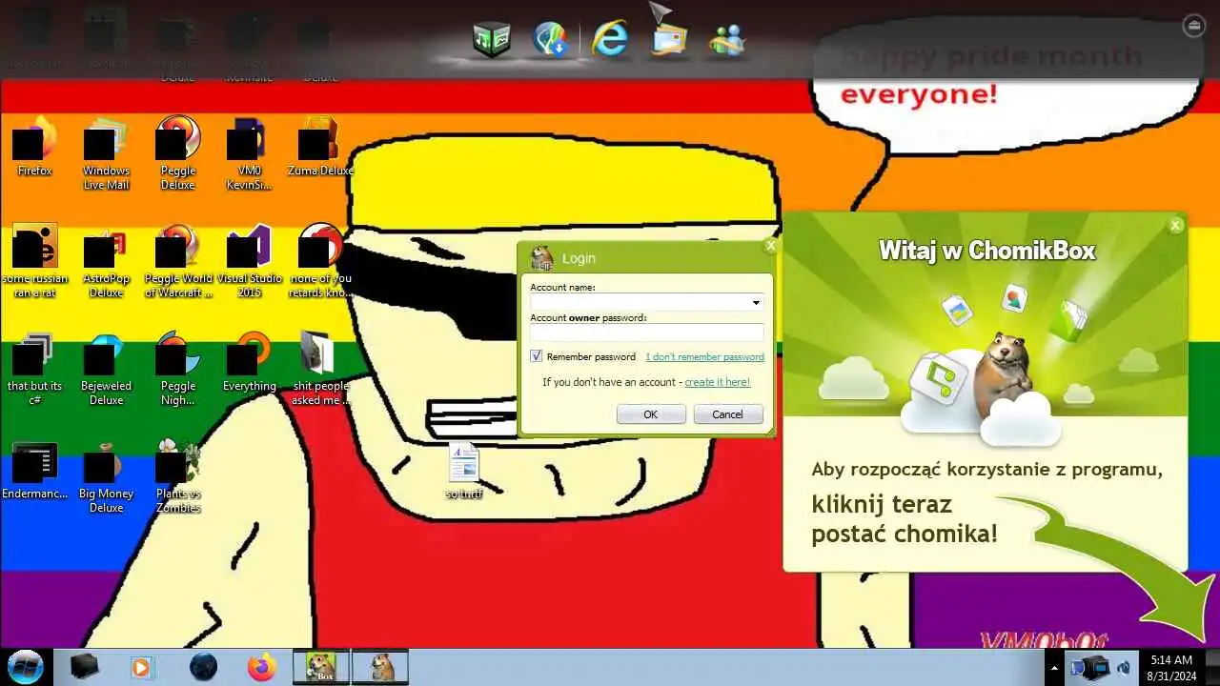This screenshot has height=686, width=1220.
Task: Click the hamster Login taskbar button
Action: [x=380, y=667]
